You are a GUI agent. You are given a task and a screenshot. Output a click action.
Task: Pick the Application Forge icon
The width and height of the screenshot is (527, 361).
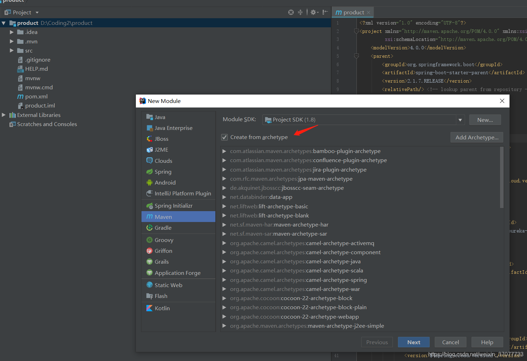[150, 273]
